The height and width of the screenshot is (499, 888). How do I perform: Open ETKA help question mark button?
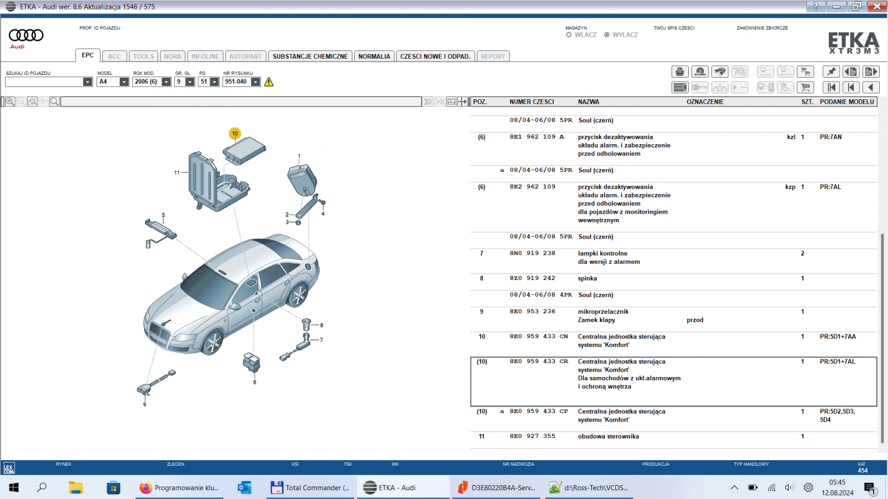click(x=815, y=6)
